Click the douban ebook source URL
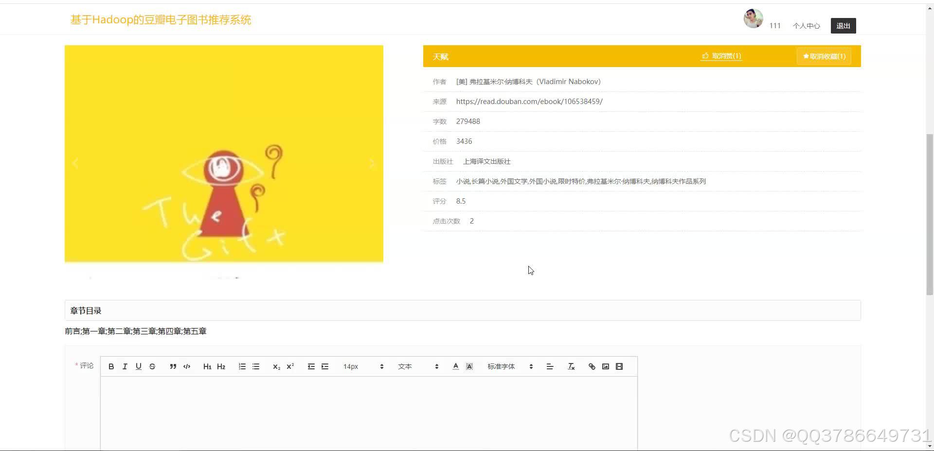The width and height of the screenshot is (934, 451). coord(529,102)
